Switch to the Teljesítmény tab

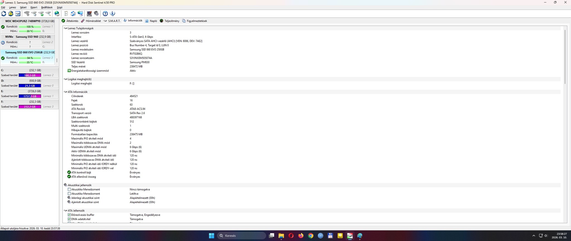coord(170,21)
